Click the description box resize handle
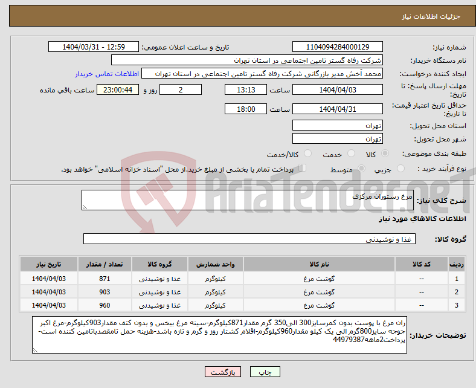This screenshot has width=476, height=388. tap(85, 207)
